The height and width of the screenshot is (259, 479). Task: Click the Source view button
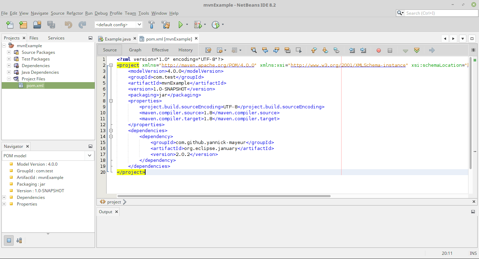[x=110, y=50]
